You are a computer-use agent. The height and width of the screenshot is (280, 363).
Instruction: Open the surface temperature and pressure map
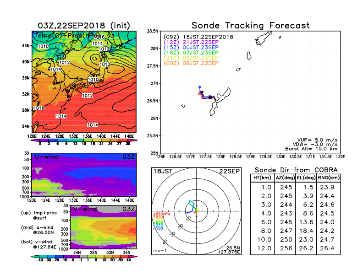[84, 82]
